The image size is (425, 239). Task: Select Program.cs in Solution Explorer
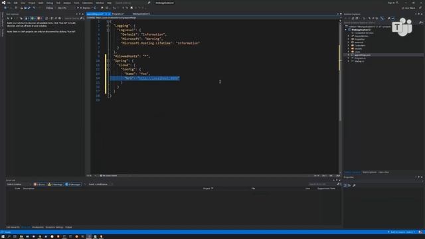[x=360, y=58]
